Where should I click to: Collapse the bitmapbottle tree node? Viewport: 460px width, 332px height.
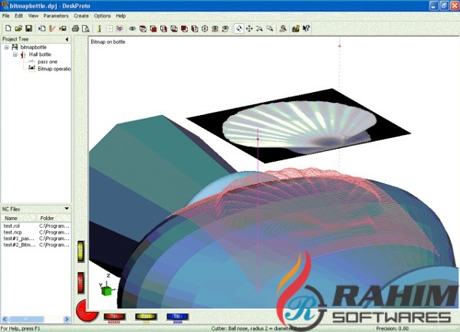(6, 48)
